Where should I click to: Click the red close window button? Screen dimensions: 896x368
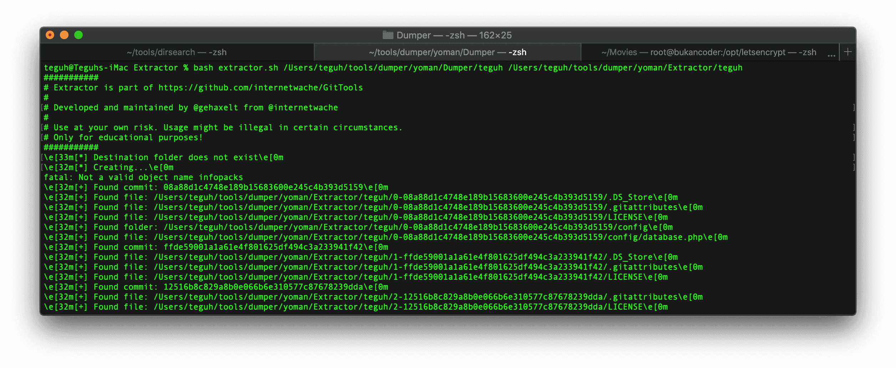click(50, 35)
